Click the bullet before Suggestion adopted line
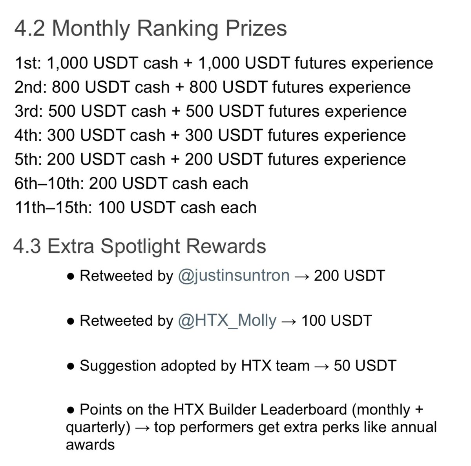The image size is (471, 466). (x=71, y=366)
